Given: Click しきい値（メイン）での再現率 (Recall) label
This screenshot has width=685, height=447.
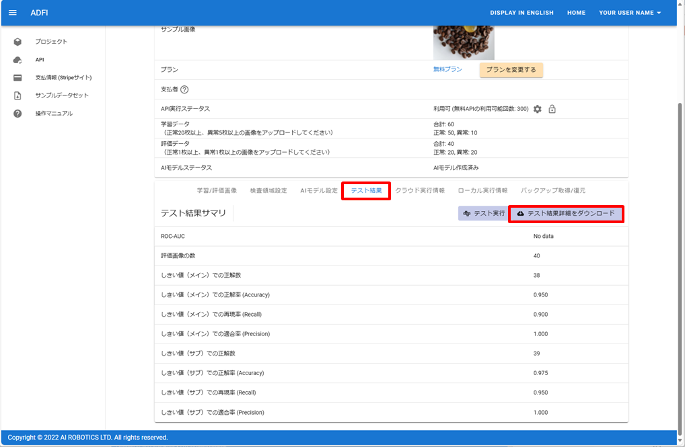Looking at the screenshot, I should point(211,315).
